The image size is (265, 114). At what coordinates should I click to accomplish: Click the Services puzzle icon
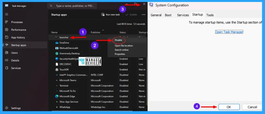pos(6,68)
